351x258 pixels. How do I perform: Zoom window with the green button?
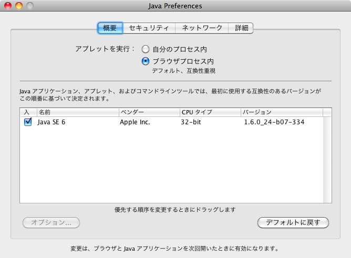30,6
